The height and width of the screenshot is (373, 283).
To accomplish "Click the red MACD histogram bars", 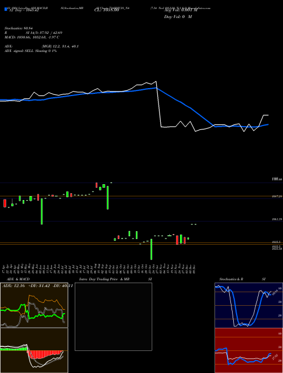I will point(44,354).
